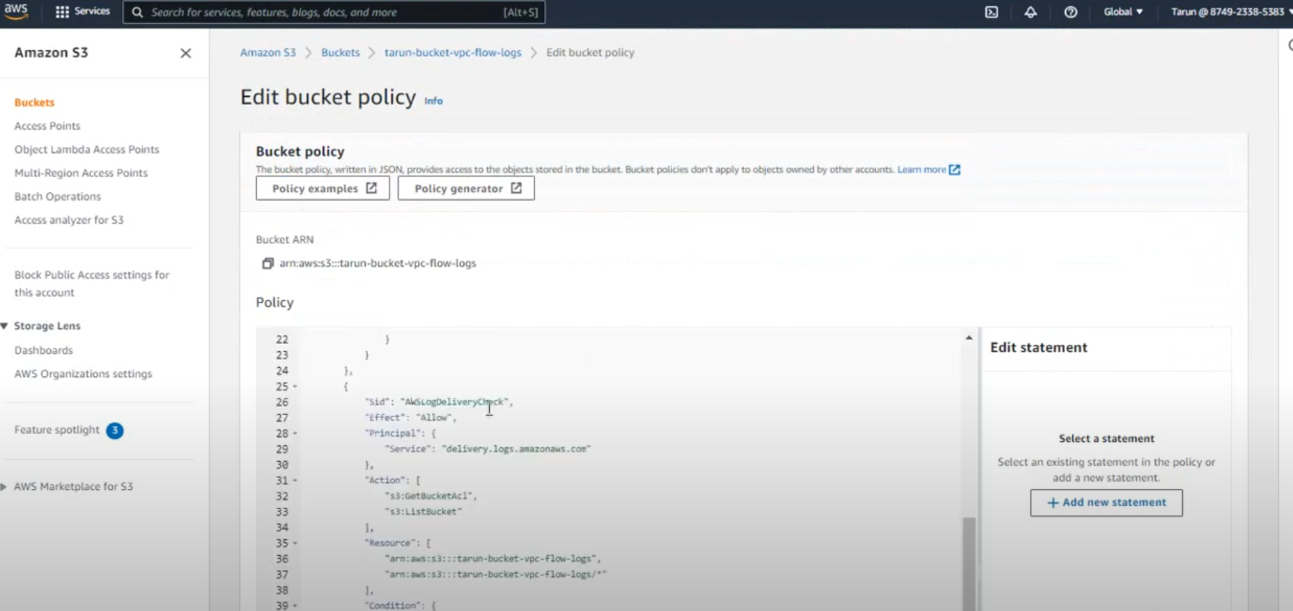Open the Learn more external link icon
1293x611 pixels.
pyautogui.click(x=954, y=169)
